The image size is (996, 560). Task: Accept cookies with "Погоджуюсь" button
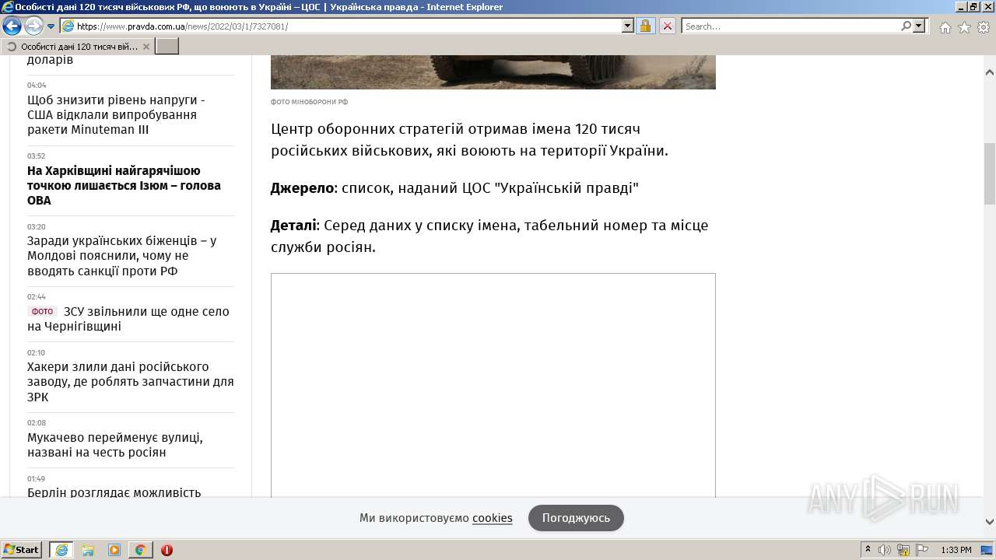[576, 518]
